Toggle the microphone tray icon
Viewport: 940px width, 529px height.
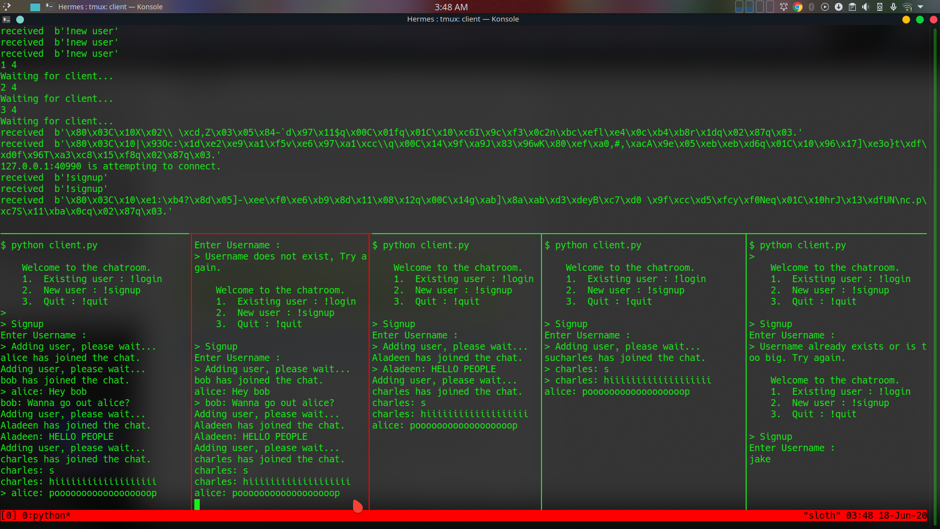tap(893, 7)
